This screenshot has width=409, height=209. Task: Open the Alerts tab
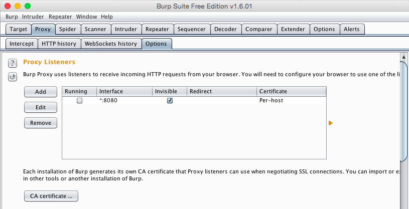point(351,29)
